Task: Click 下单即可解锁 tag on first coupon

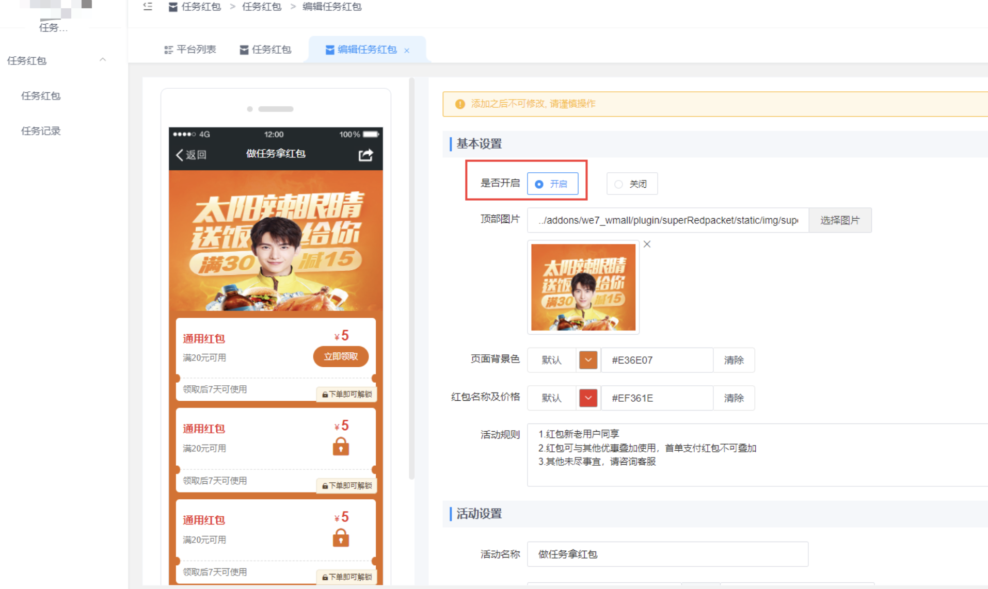Action: [x=347, y=394]
